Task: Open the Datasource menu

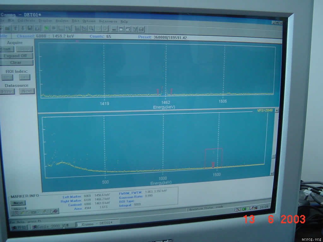Action: (x=108, y=21)
